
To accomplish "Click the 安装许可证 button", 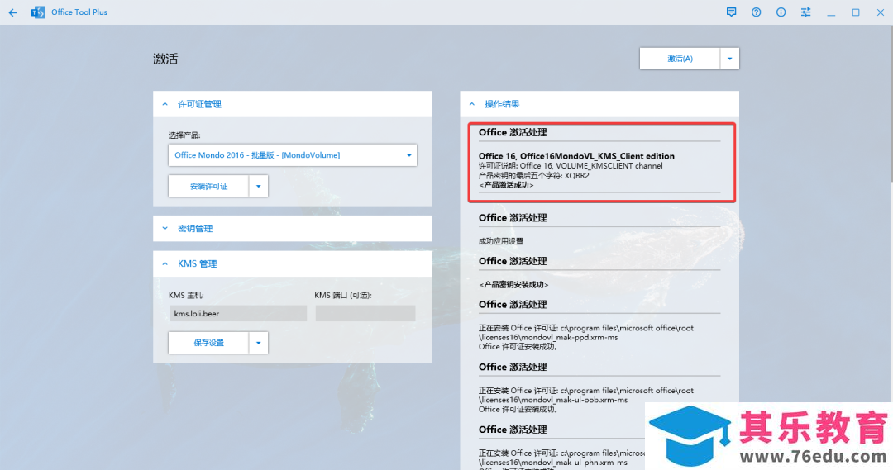I will click(208, 186).
